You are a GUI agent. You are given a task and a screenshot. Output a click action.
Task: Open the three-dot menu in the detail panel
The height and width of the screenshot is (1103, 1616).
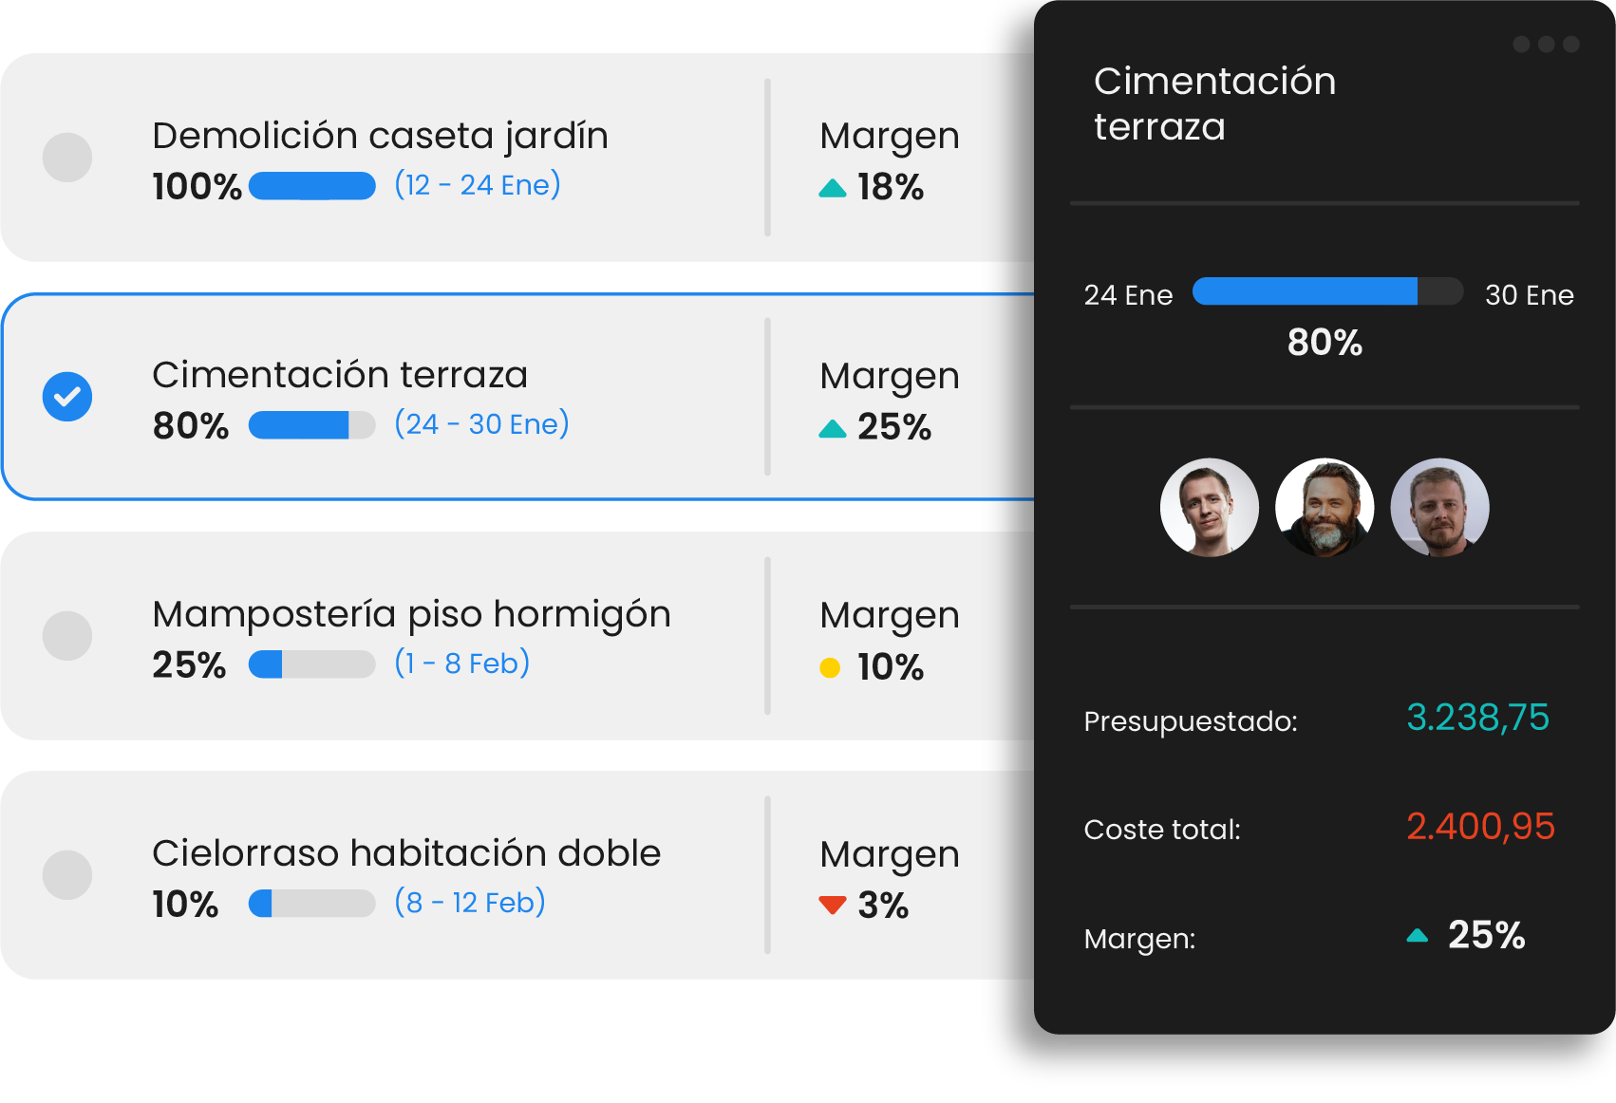[x=1545, y=44]
